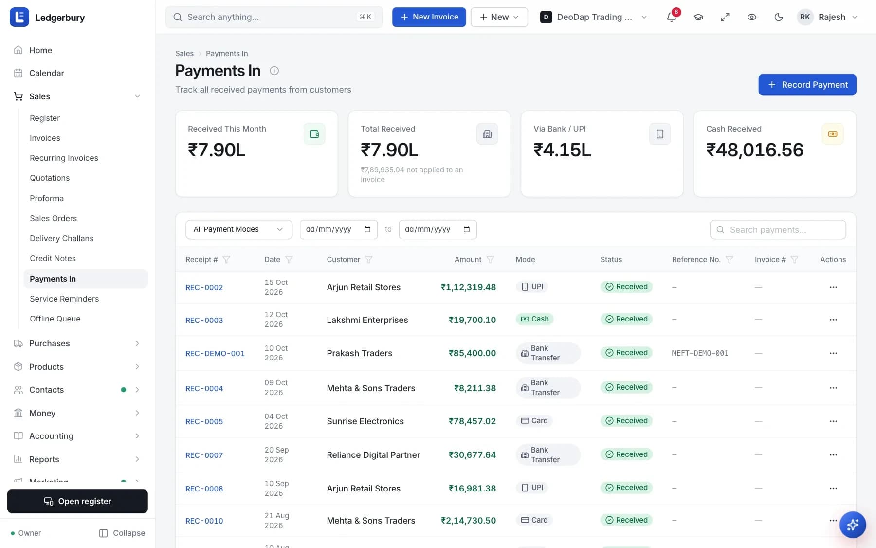Open calendar picker in the start date field
Viewport: 876px width, 548px height.
pos(367,229)
